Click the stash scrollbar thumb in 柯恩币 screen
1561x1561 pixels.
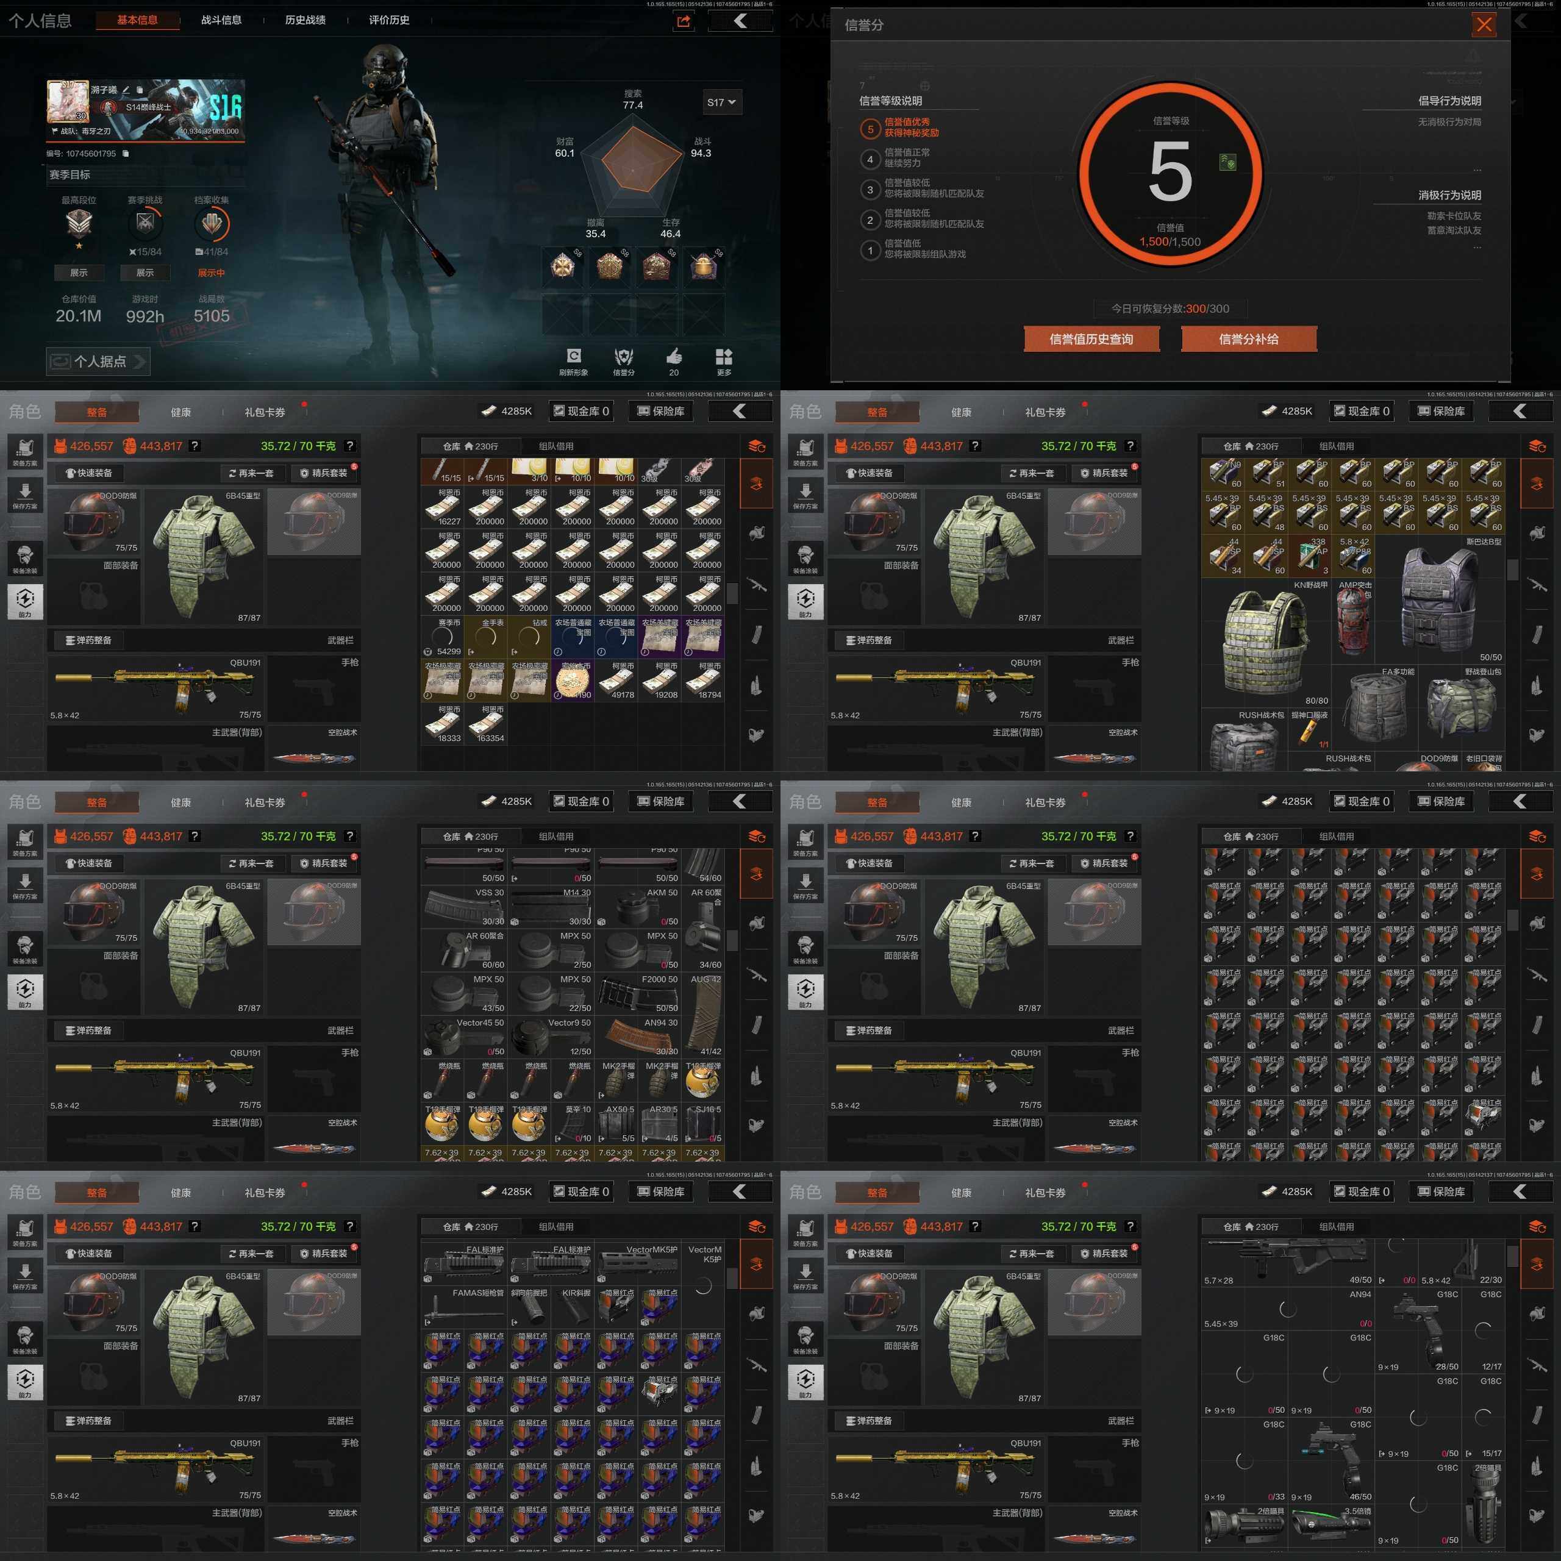[732, 594]
